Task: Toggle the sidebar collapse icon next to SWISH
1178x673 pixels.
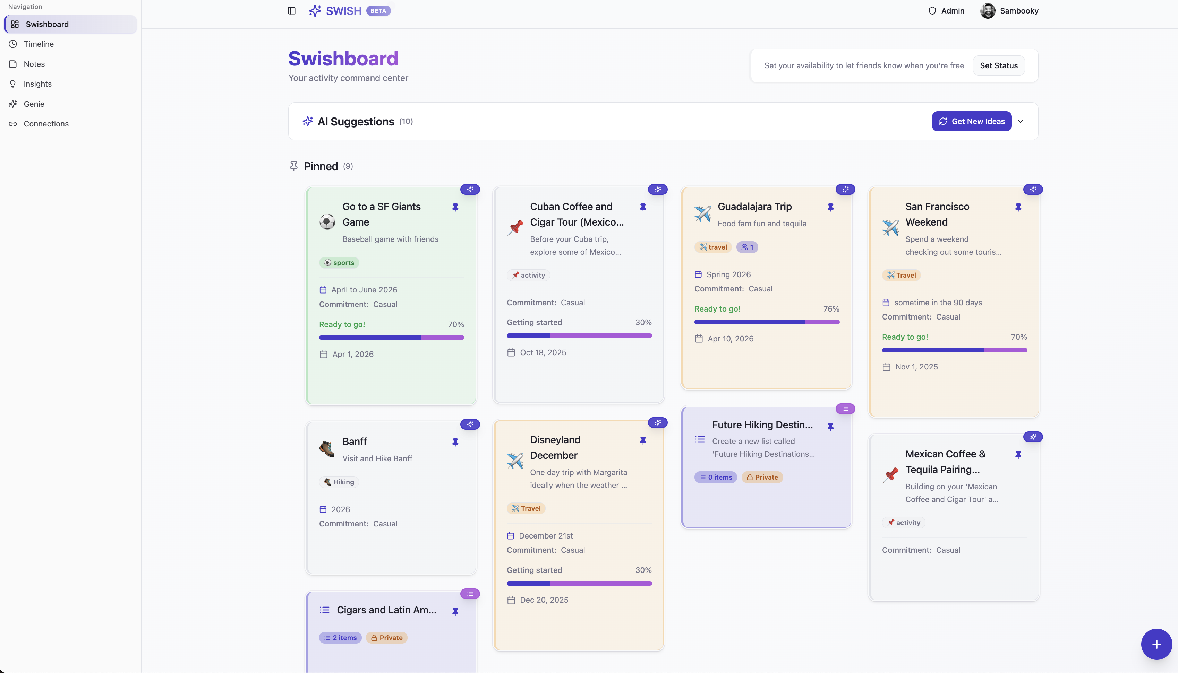Action: pyautogui.click(x=291, y=11)
